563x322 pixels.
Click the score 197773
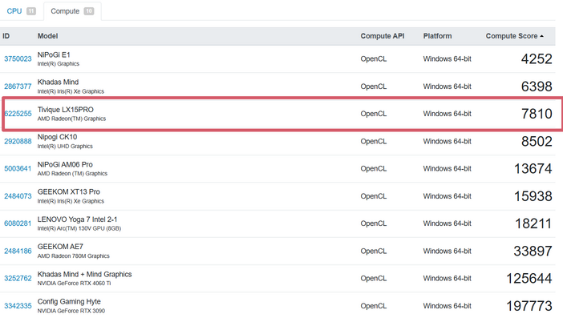[529, 306]
